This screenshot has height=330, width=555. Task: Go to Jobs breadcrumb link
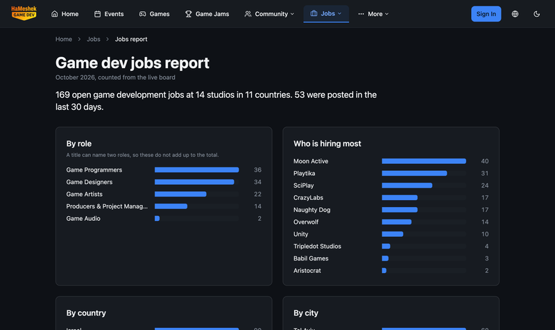point(94,39)
